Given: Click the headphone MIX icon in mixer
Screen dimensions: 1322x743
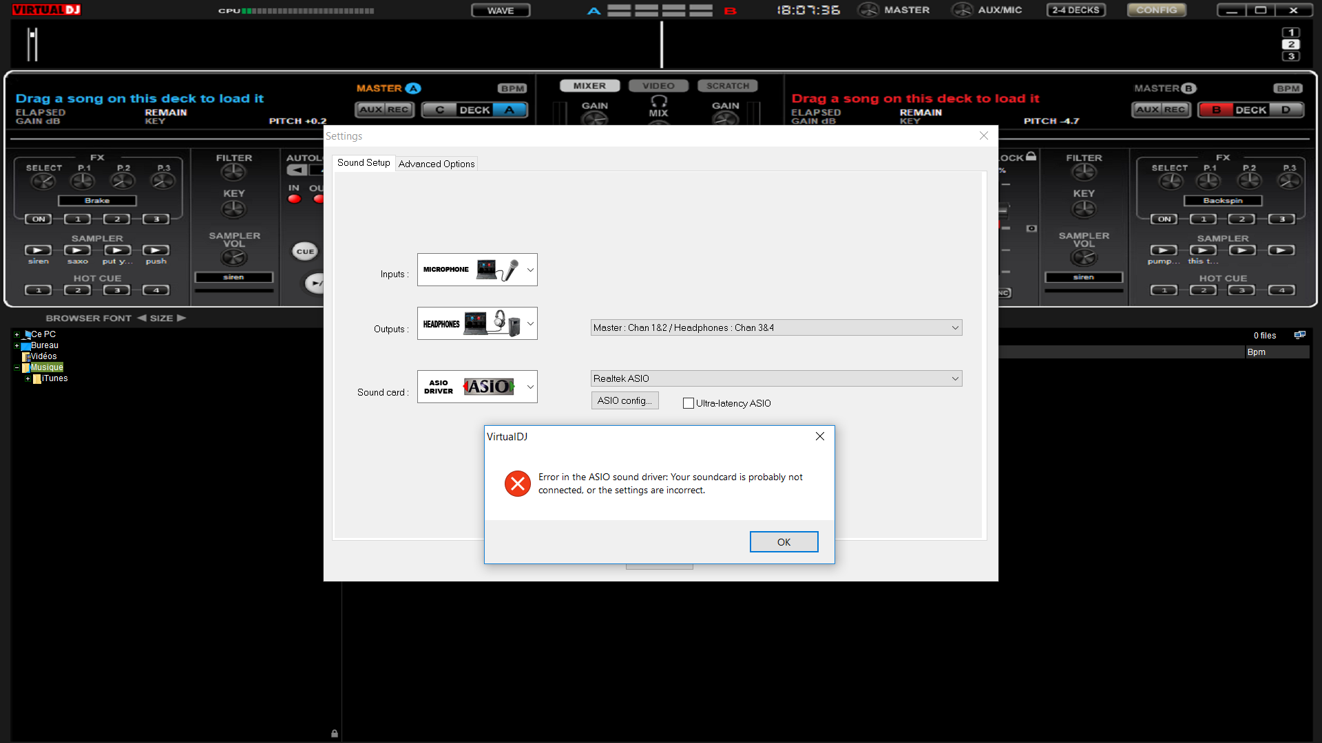Looking at the screenshot, I should click(658, 101).
